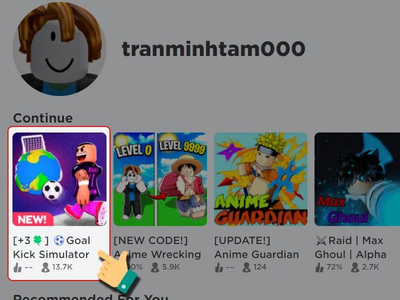Click the Continue section heading

point(43,118)
